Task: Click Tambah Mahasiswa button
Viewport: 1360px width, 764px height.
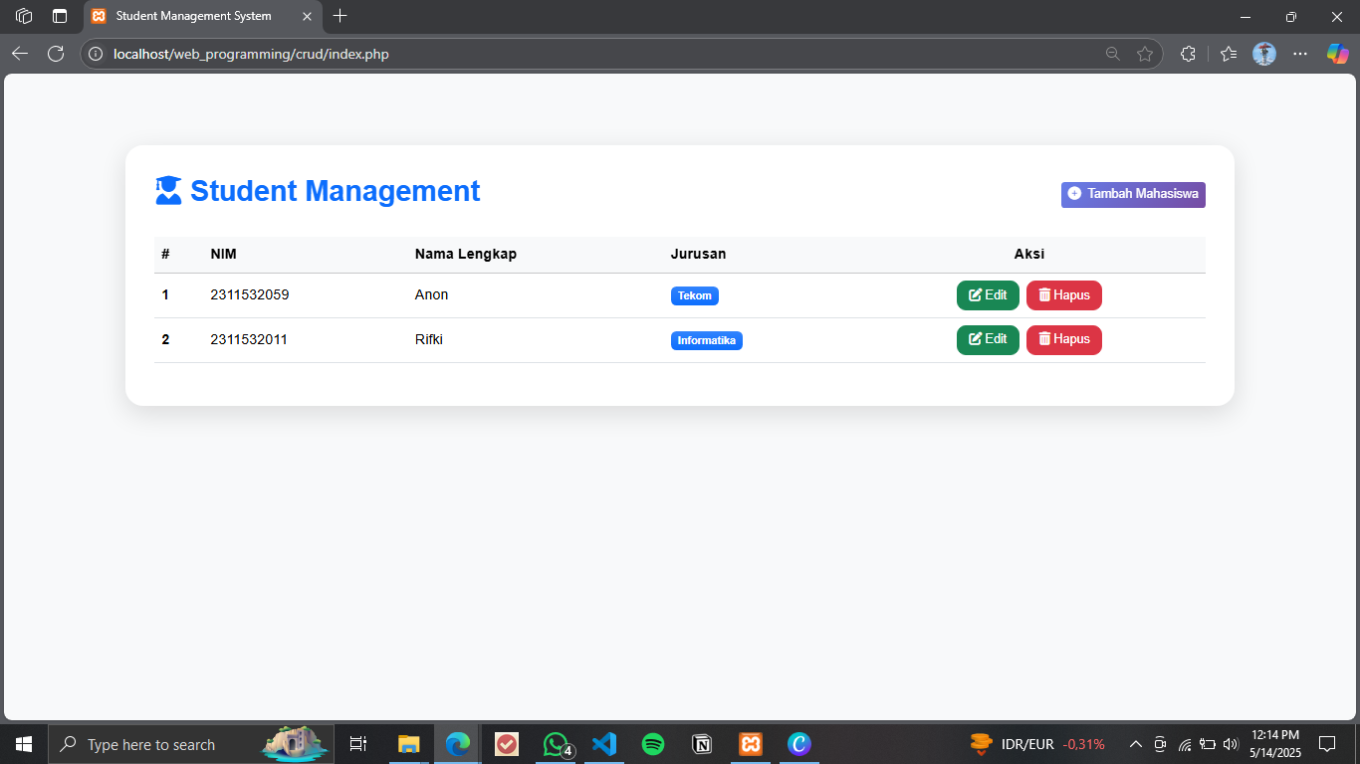Action: [1133, 194]
